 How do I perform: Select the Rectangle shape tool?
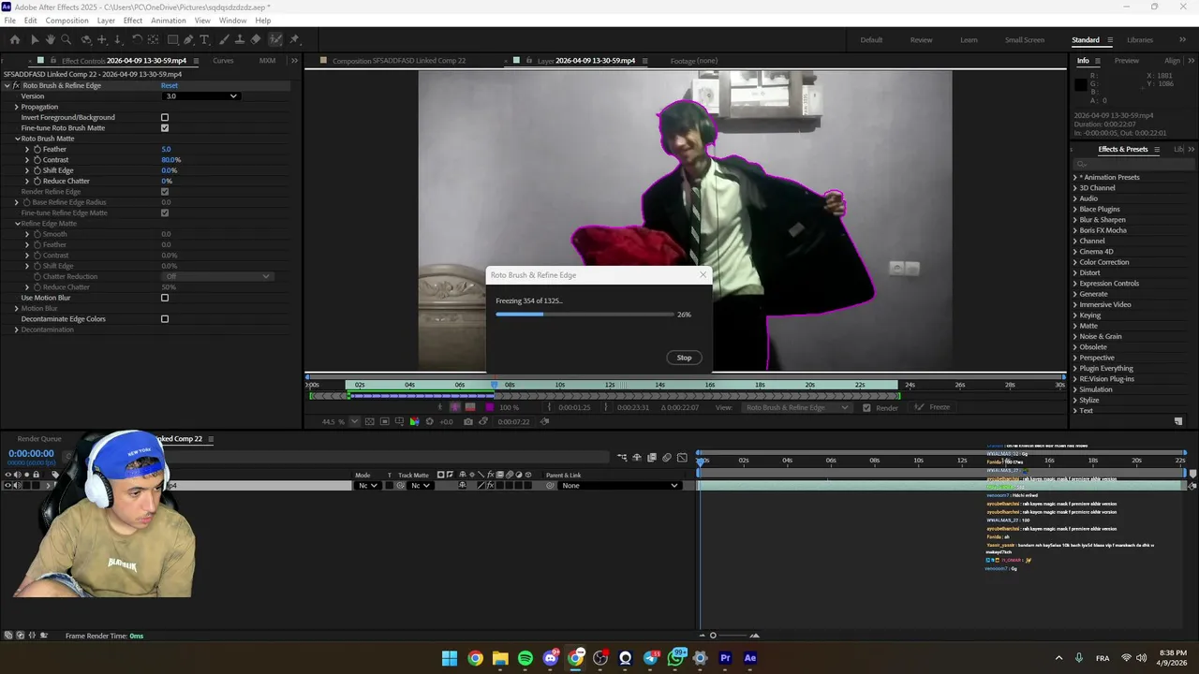point(173,39)
